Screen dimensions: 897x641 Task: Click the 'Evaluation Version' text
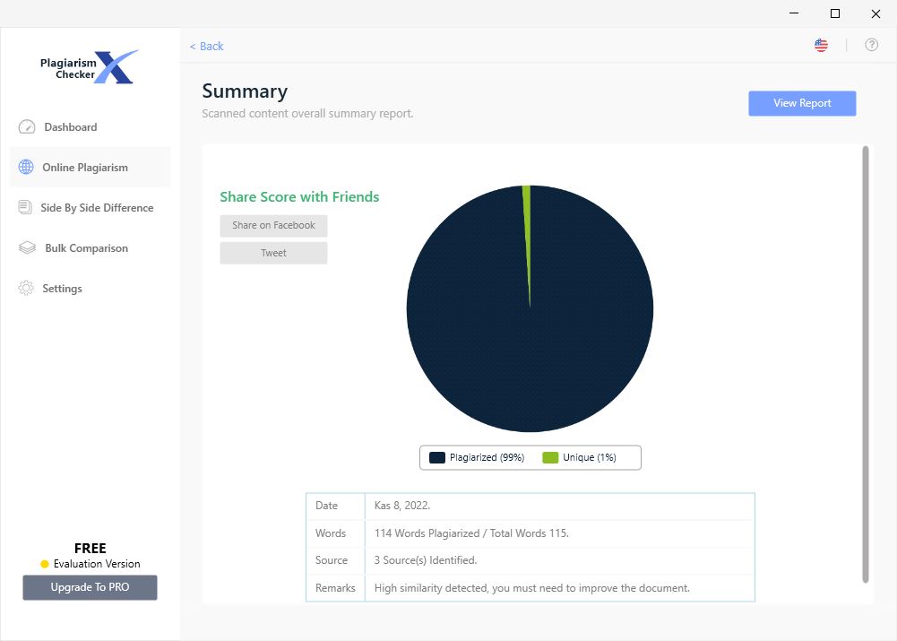click(97, 564)
